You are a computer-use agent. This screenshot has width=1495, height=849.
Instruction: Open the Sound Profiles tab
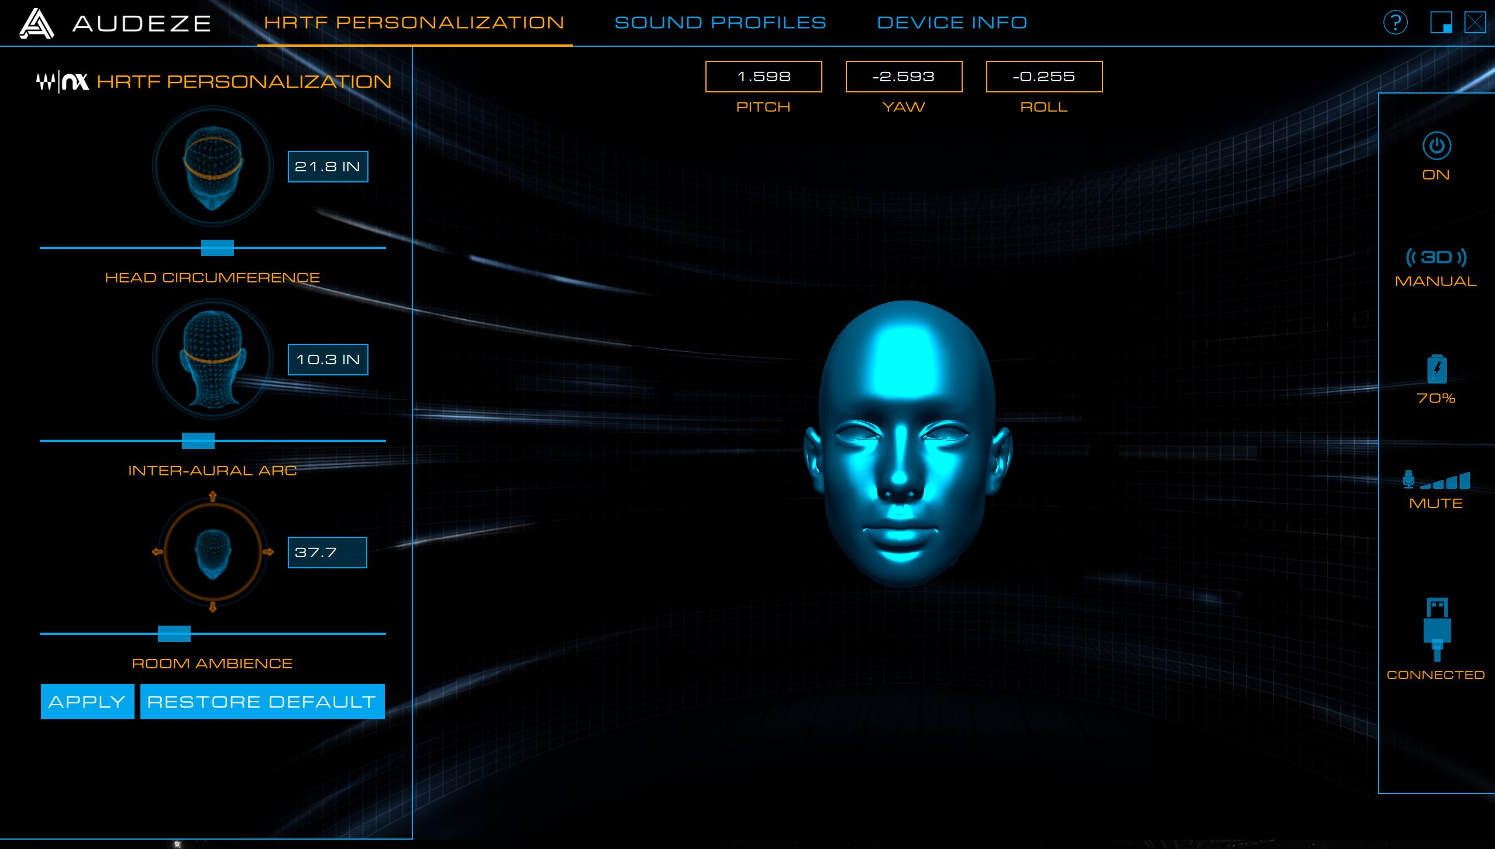[720, 23]
